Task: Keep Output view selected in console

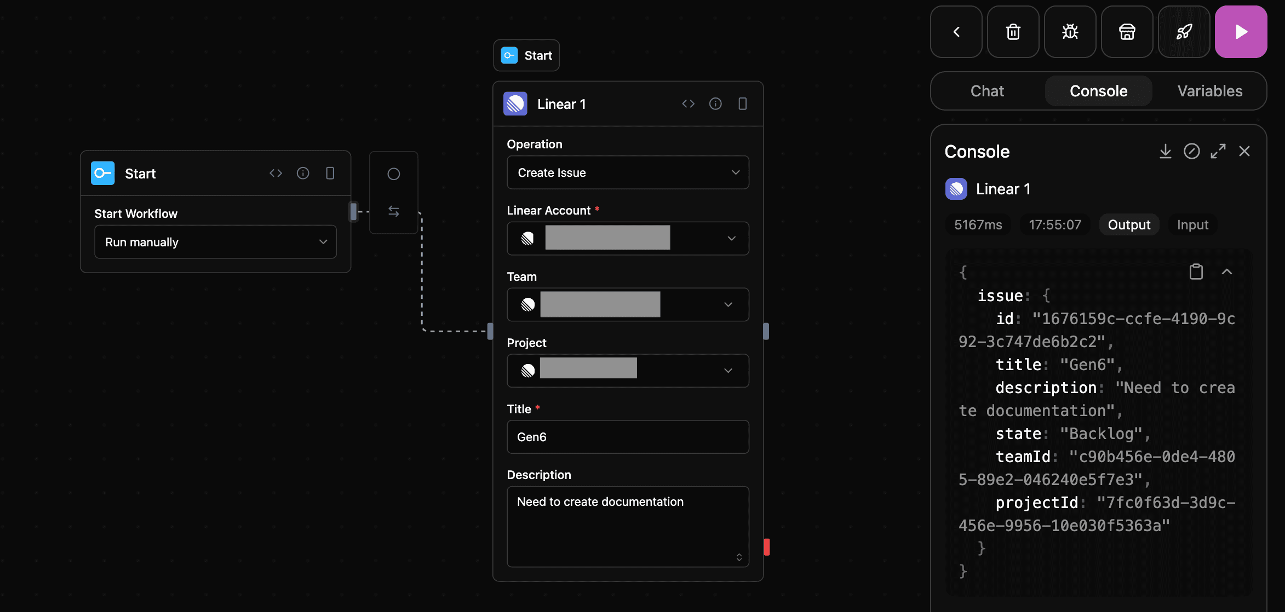Action: coord(1129,224)
